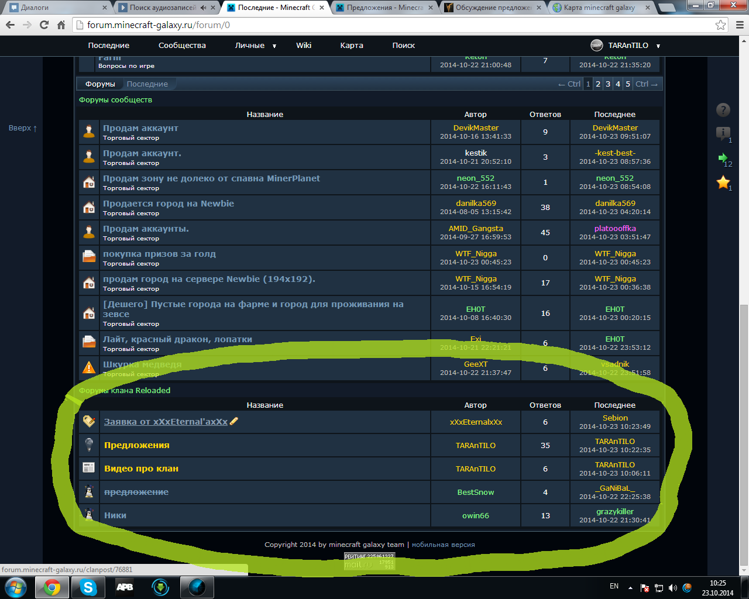Switch to the 'Поиск аудиозаписей' browser tab
The image size is (749, 599).
click(x=166, y=8)
